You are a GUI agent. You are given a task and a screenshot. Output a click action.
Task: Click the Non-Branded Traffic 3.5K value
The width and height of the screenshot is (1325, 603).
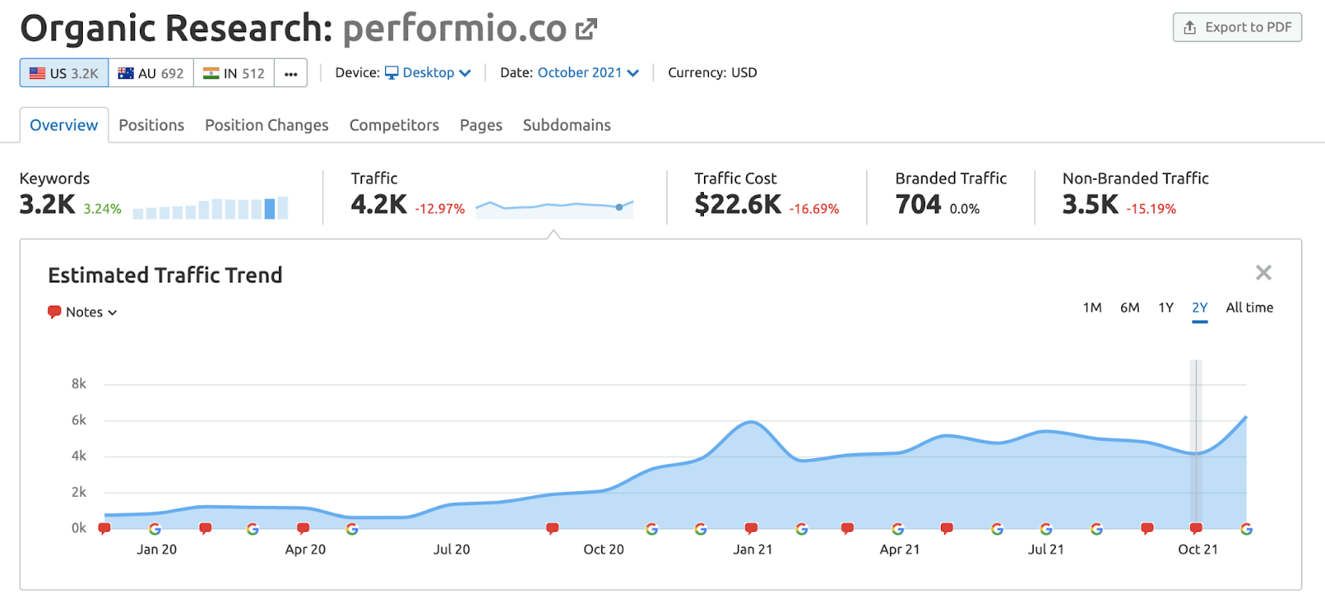1091,205
